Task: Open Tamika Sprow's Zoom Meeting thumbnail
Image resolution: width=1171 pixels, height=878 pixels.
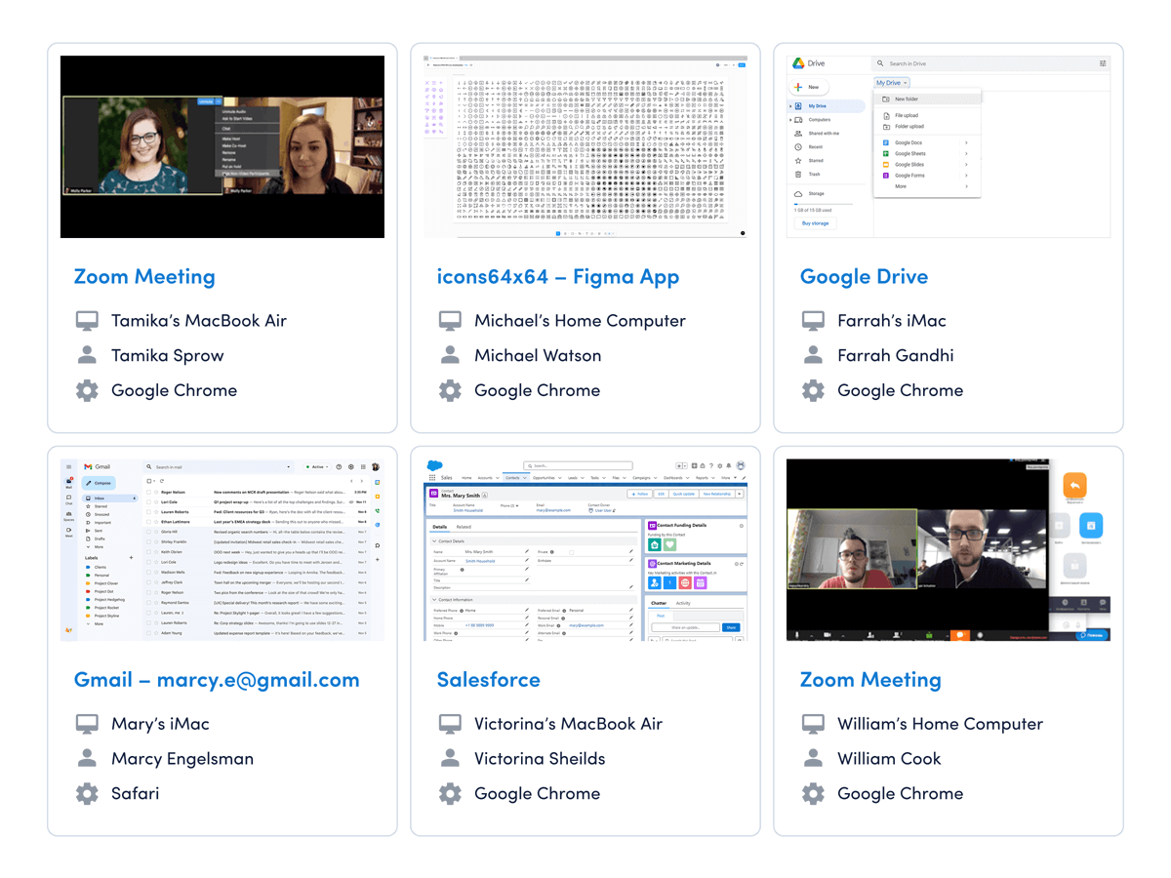Action: 222,146
